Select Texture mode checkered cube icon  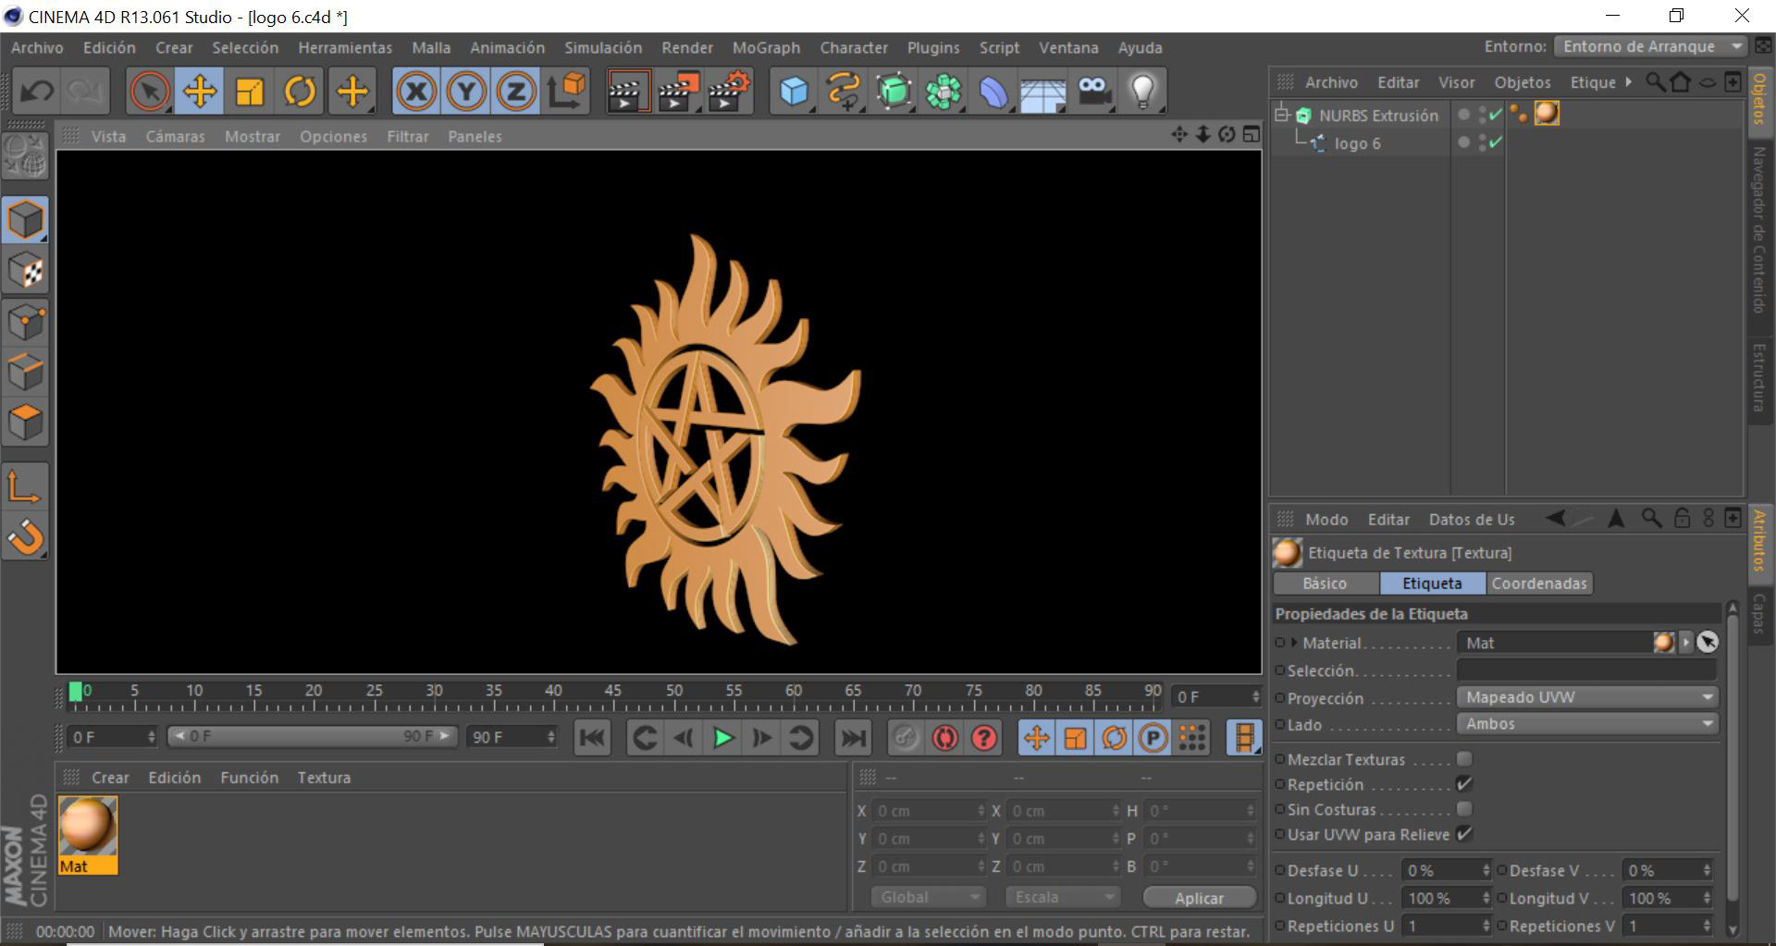click(25, 271)
